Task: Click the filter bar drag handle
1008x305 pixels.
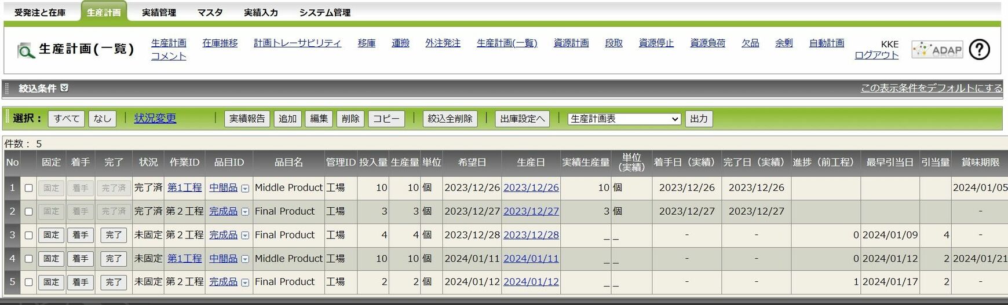Action: [x=8, y=89]
